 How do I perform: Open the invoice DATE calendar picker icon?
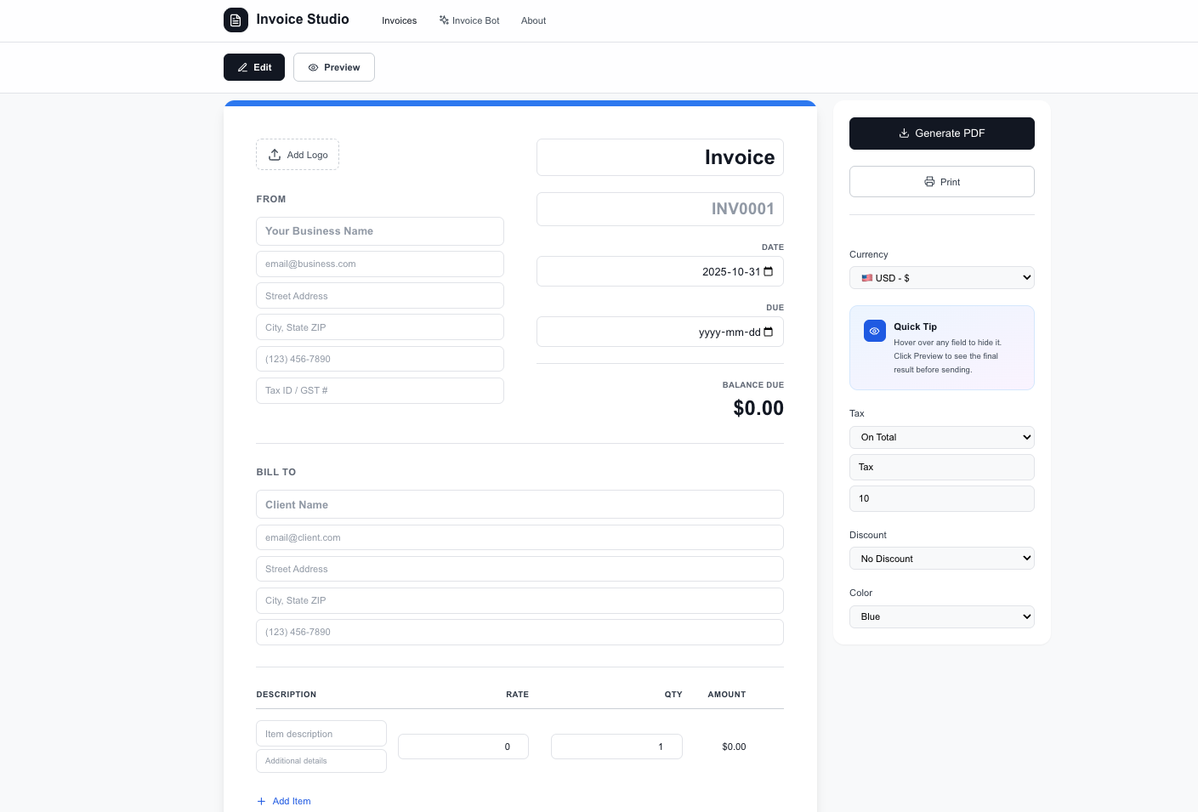pyautogui.click(x=768, y=271)
